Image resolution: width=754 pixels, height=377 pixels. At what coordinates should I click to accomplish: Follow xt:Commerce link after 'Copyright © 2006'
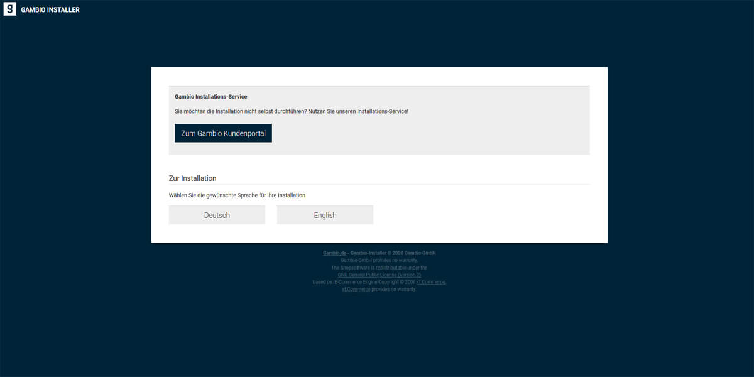coord(431,282)
